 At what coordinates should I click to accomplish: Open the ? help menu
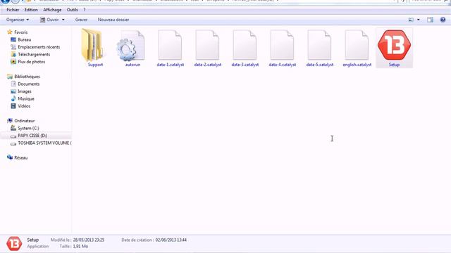(85, 10)
